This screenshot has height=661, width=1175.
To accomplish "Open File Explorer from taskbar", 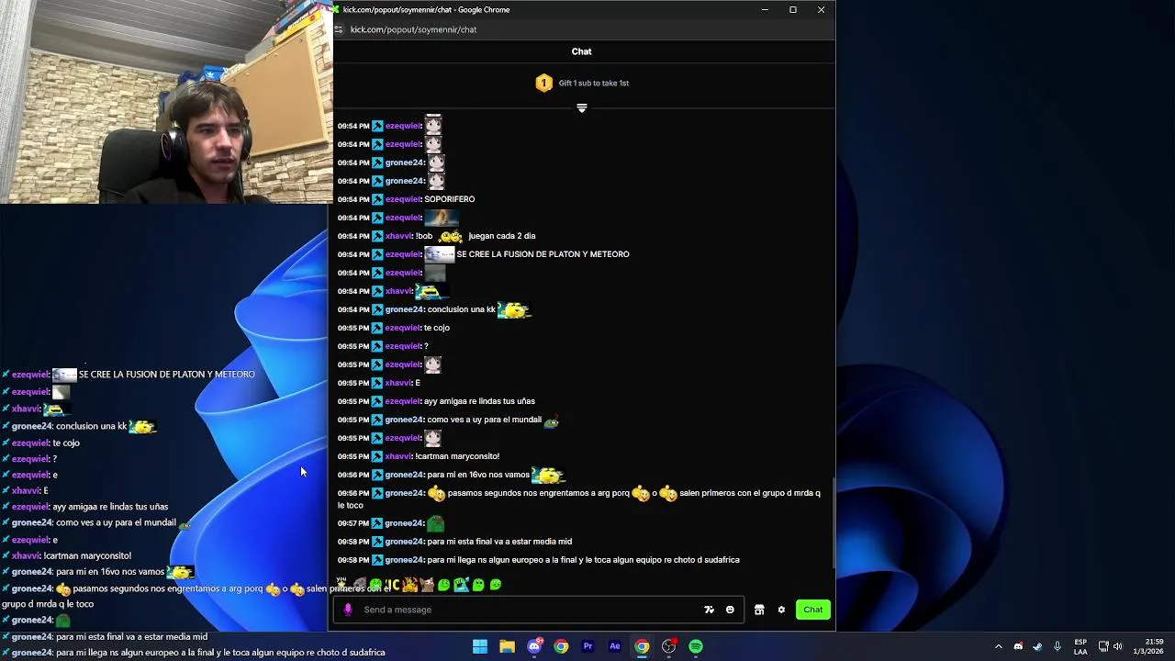I will click(x=507, y=646).
